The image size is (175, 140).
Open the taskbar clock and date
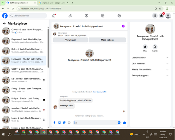click(x=163, y=134)
